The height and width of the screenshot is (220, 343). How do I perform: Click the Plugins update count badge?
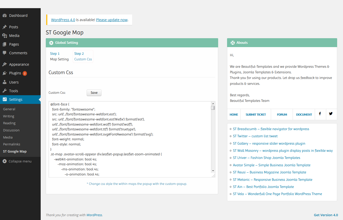[x=25, y=73]
